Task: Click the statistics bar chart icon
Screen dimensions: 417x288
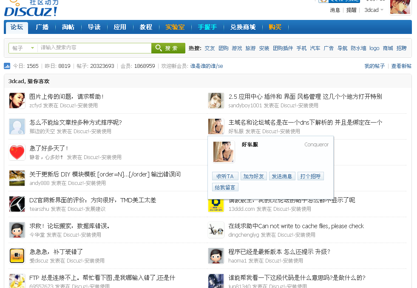Action: pos(7,66)
